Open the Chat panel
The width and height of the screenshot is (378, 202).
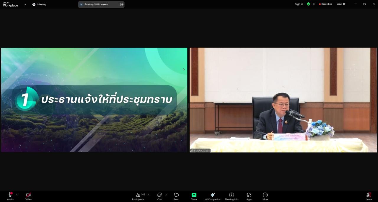[159, 196]
